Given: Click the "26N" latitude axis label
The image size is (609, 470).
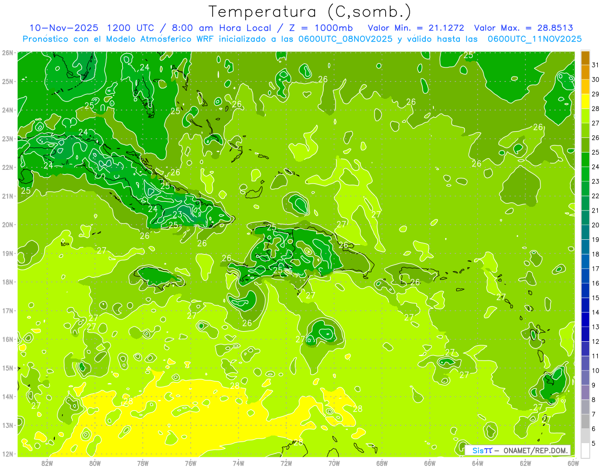Looking at the screenshot, I should [x=7, y=53].
